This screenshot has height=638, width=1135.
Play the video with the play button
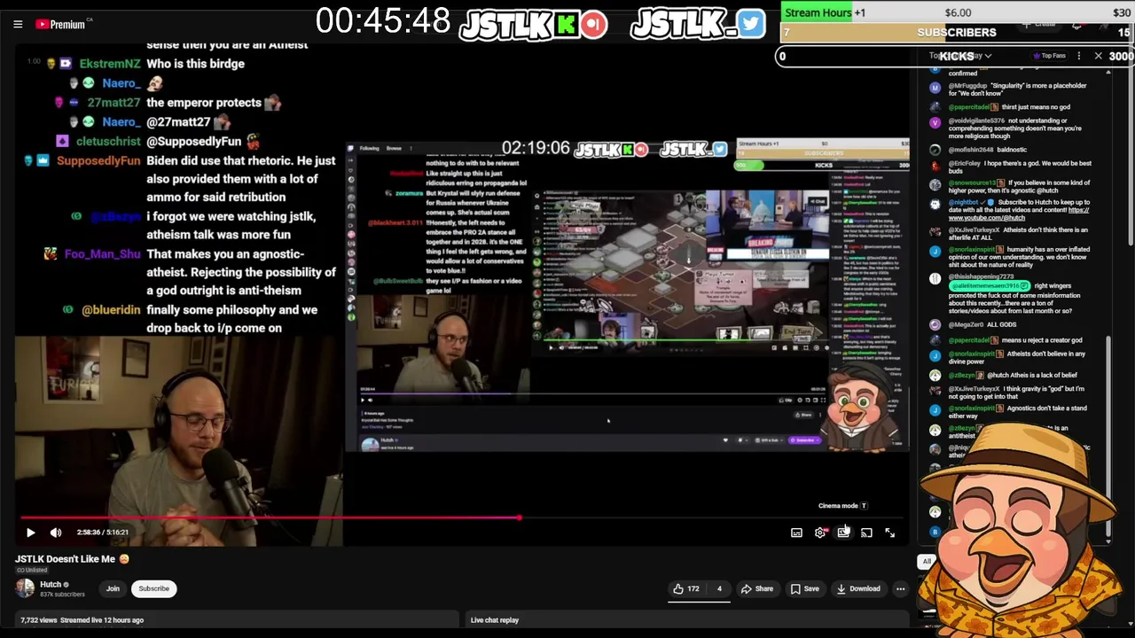[30, 533]
